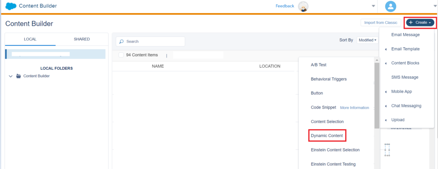Viewport: 438px width, 169px height.
Task: Open the More Information link
Action: tap(355, 108)
